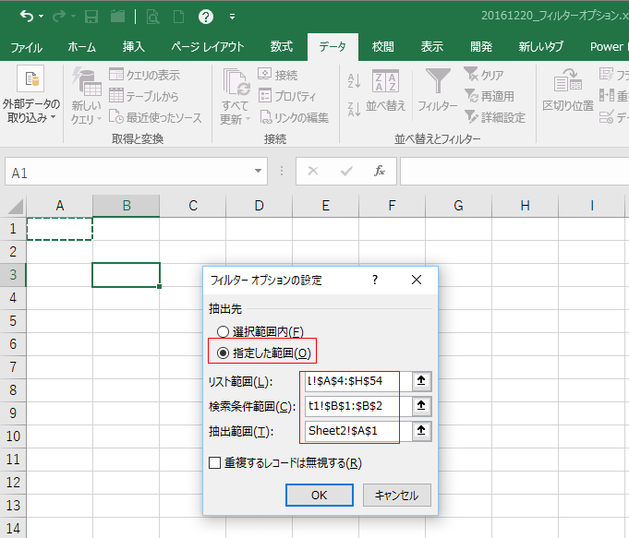Select the 選択範囲内 radio button

[222, 331]
